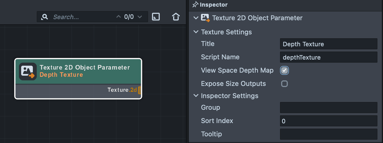Click the Texture 2D icon in Inspector header
Screen dimensions: 383x143
click(205, 18)
